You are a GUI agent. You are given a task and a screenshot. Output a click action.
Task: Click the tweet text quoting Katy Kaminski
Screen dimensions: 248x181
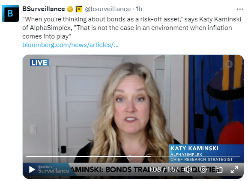(x=132, y=28)
